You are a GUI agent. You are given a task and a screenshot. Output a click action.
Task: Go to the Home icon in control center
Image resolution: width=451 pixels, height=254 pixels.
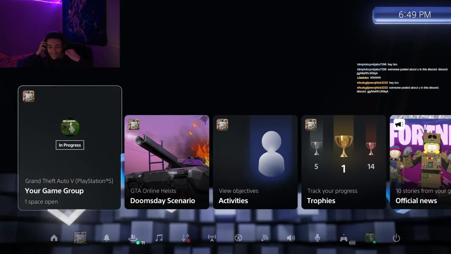tap(54, 238)
